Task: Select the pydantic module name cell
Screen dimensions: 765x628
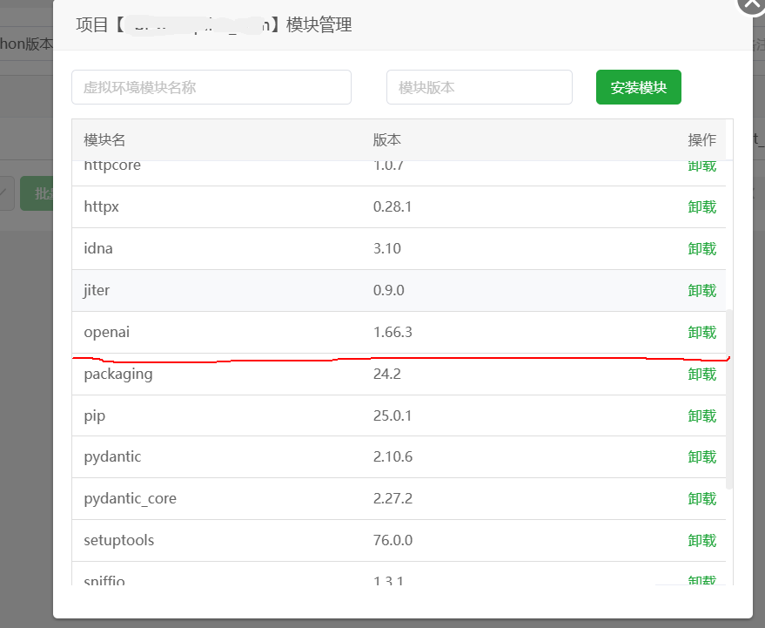Action: point(112,457)
